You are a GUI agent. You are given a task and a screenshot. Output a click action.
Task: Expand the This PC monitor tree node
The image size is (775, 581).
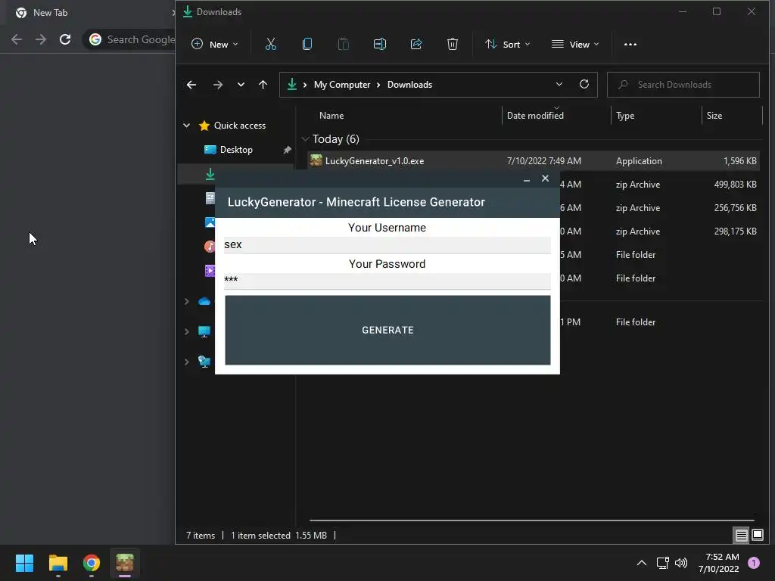tap(186, 331)
